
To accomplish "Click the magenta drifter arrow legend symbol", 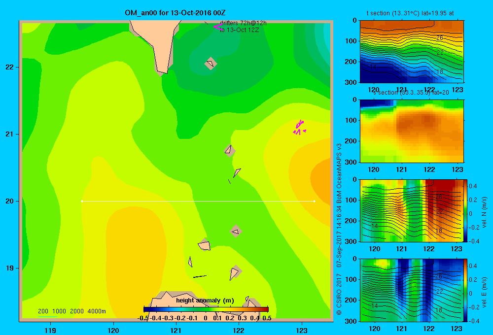I will click(x=218, y=27).
